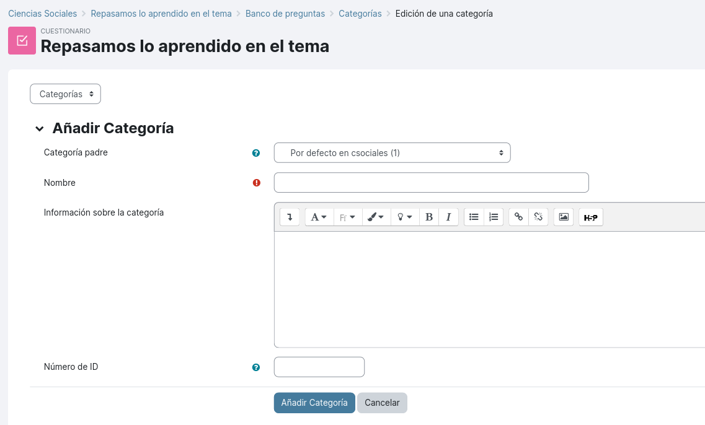705x425 pixels.
Task: Open the font color brush menu
Action: coord(376,217)
